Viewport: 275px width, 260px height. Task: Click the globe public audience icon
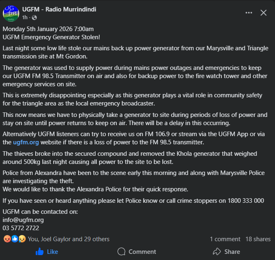pos(34,18)
